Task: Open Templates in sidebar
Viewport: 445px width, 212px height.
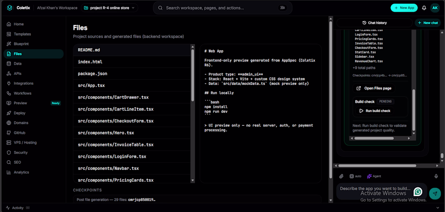Action: 34,34
